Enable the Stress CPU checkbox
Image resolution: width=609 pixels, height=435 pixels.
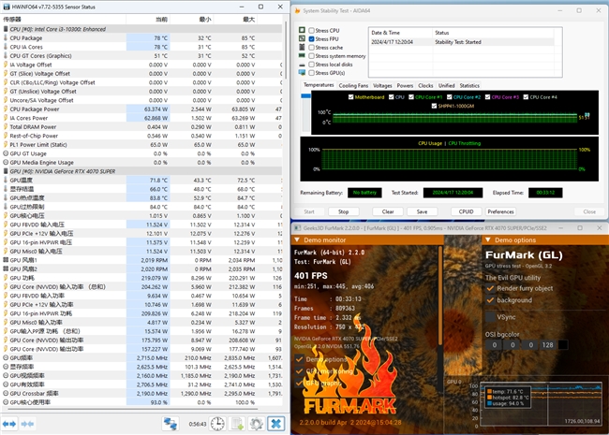(311, 30)
